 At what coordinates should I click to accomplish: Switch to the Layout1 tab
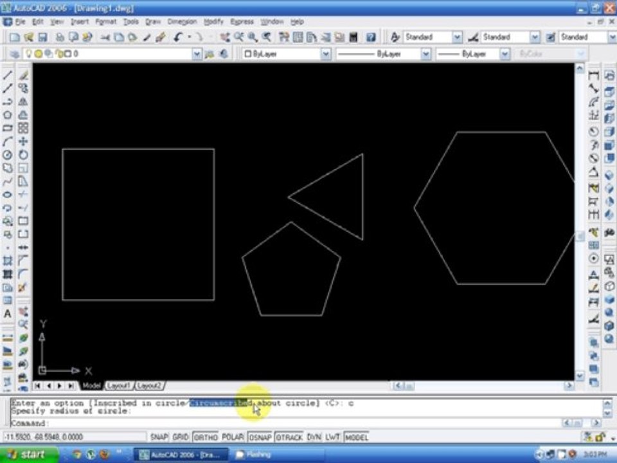[x=118, y=386]
